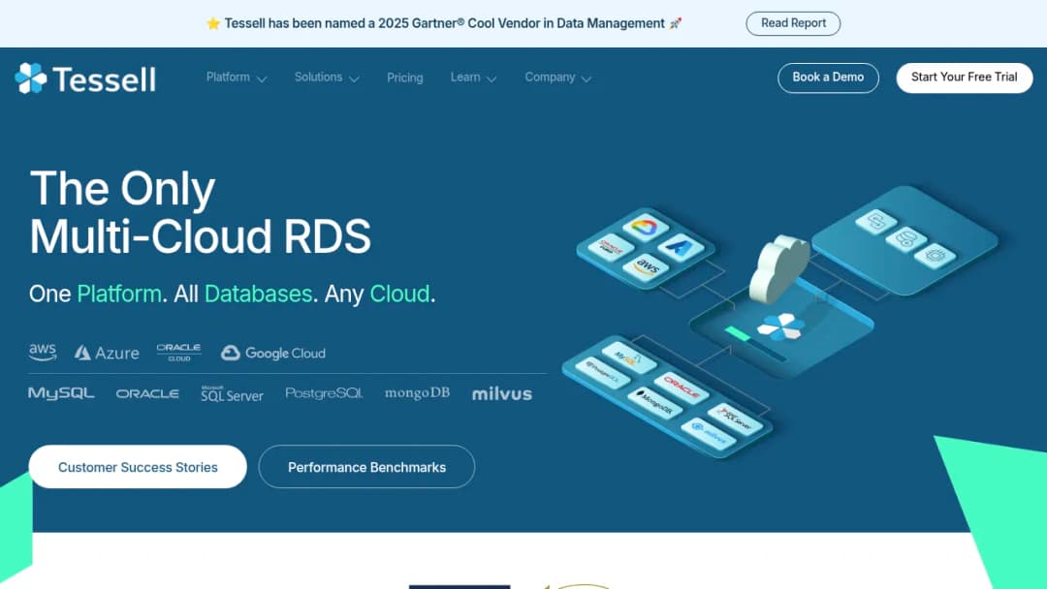This screenshot has width=1047, height=589.
Task: Click the green word "Databases" in the tagline
Action: (258, 294)
